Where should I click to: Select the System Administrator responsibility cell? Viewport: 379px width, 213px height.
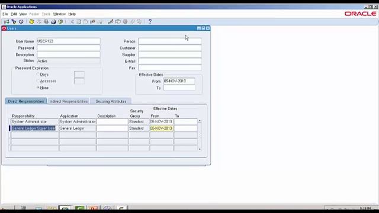click(34, 121)
